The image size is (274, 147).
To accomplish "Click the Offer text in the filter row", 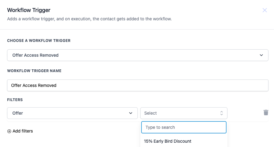I will pyautogui.click(x=18, y=113).
